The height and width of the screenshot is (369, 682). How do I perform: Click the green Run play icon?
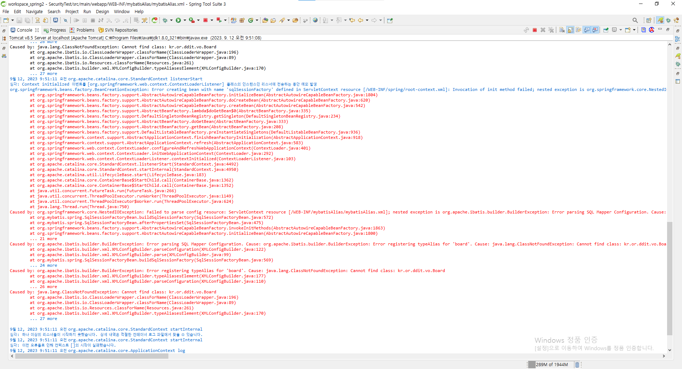[x=178, y=20]
